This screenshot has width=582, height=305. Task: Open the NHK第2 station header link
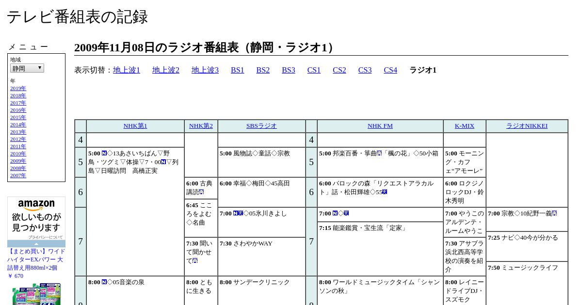pos(201,126)
